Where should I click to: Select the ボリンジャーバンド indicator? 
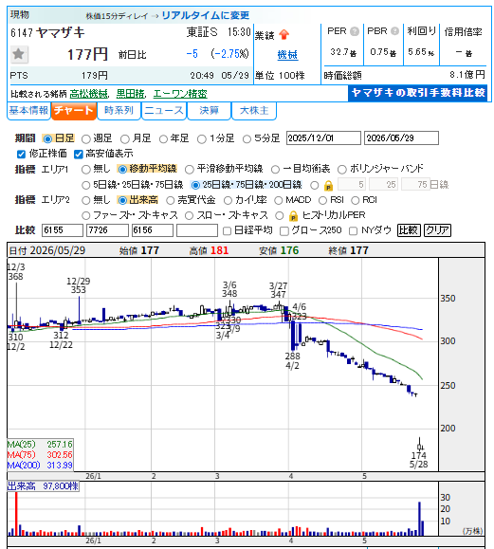(341, 170)
